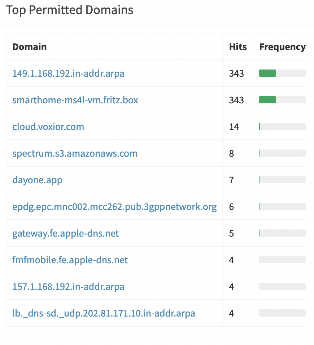Click the Frequency column header
This screenshot has height=345, width=314.
click(282, 47)
